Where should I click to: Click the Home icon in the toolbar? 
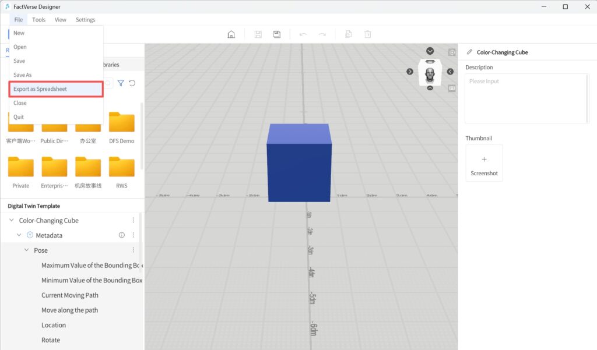coord(231,34)
